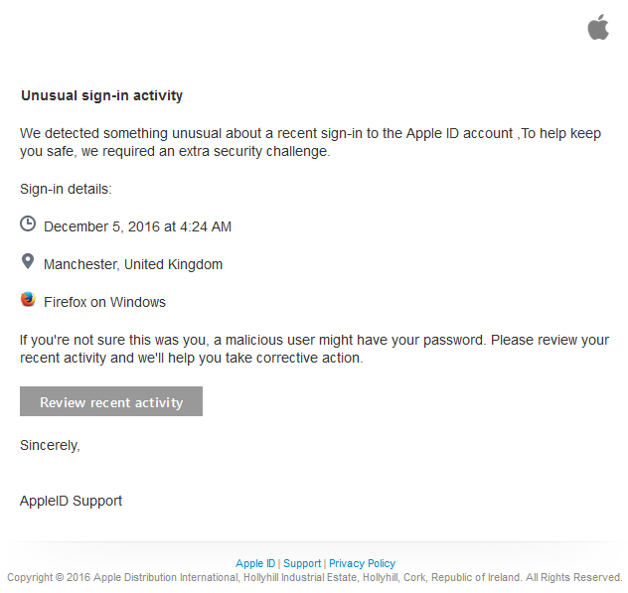The width and height of the screenshot is (628, 593).
Task: Open the Apple ID footer link
Action: point(255,563)
